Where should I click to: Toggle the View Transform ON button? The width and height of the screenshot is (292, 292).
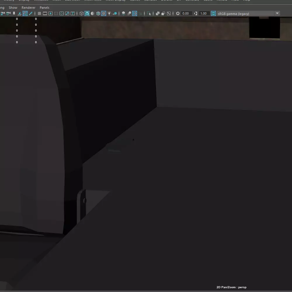pos(213,13)
